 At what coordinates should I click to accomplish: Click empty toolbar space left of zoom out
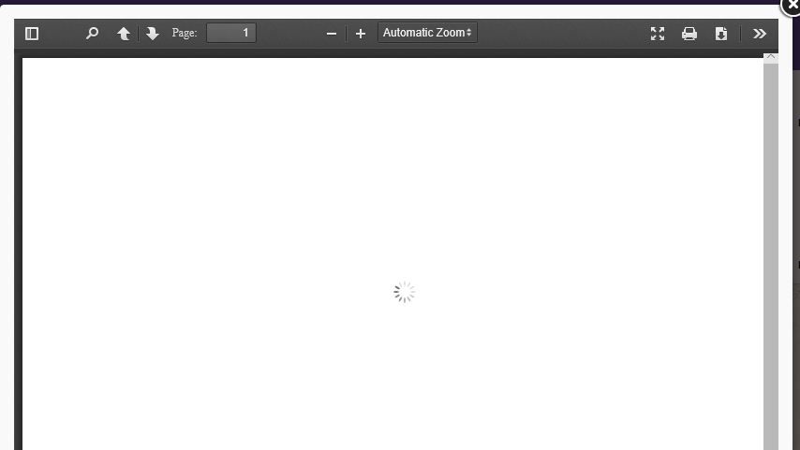coord(290,34)
